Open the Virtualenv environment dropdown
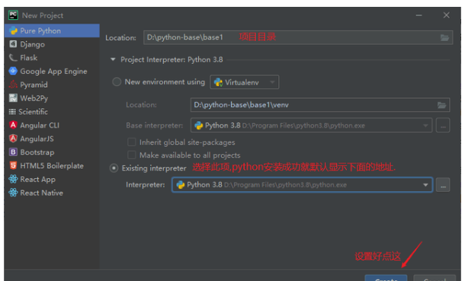 pos(245,82)
